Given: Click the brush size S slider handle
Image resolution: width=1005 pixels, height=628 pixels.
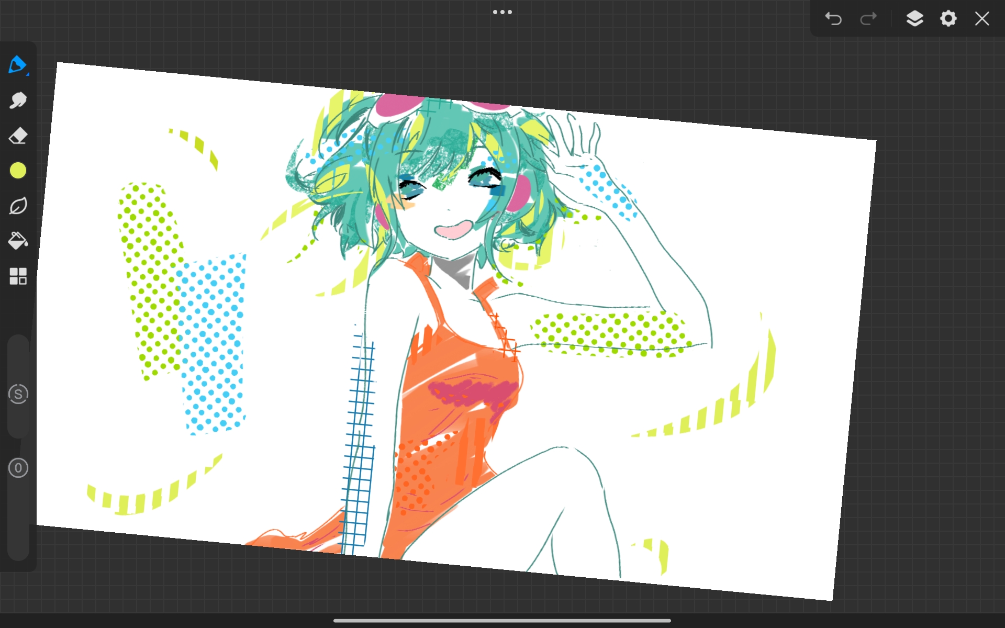Looking at the screenshot, I should point(18,394).
